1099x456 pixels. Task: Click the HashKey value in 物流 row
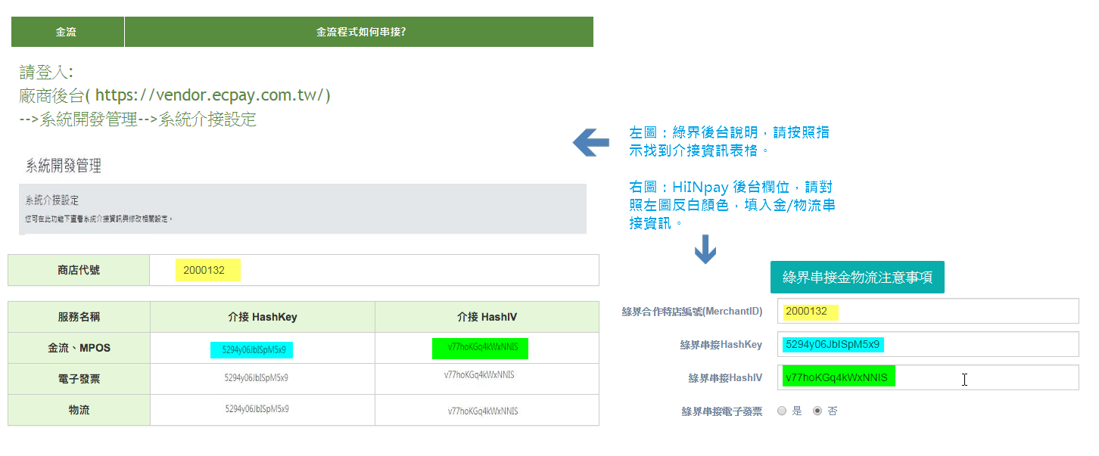tap(257, 408)
